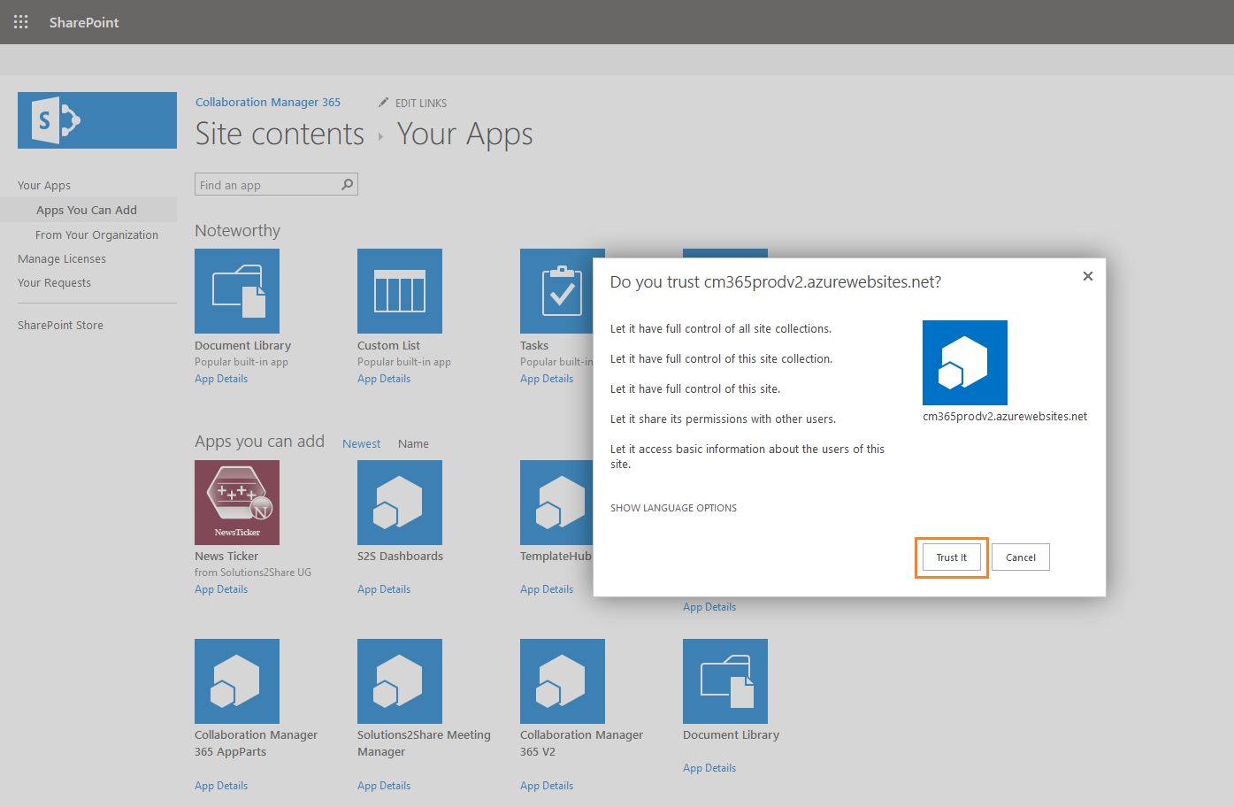
Task: Sort apps by Newest
Action: point(362,444)
